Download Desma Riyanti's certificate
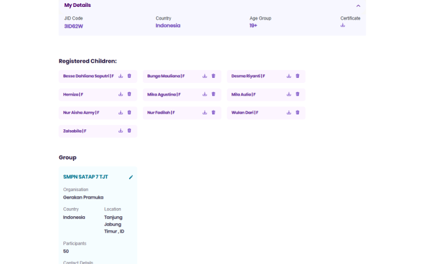Viewport: 428px width, 264px height. point(289,76)
